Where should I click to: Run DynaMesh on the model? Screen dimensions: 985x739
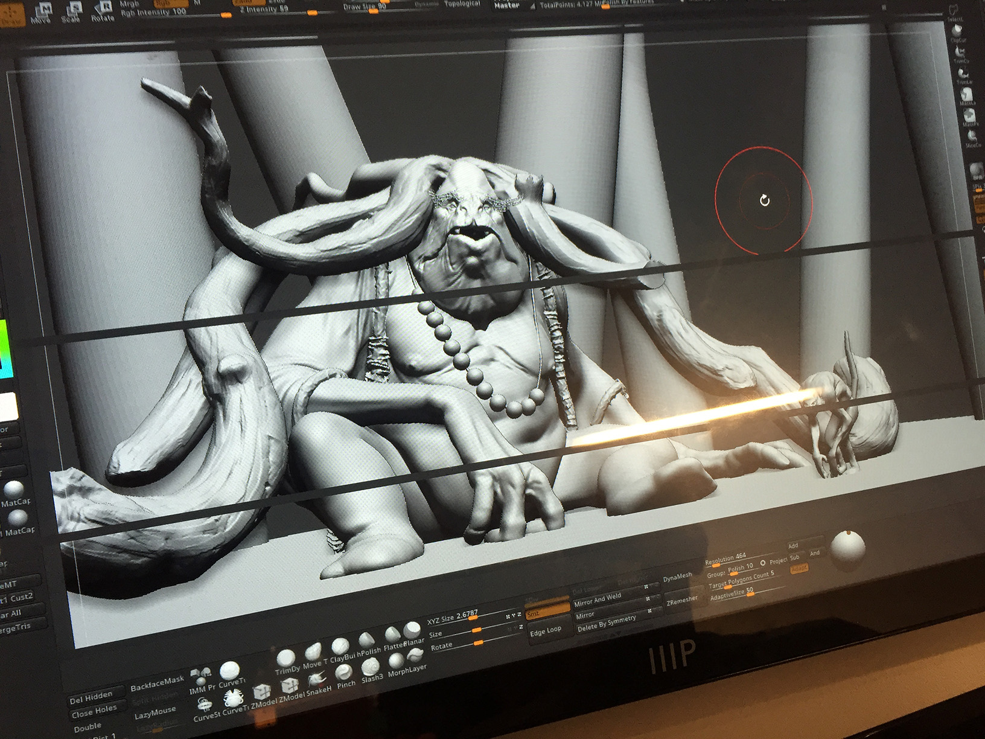click(677, 577)
